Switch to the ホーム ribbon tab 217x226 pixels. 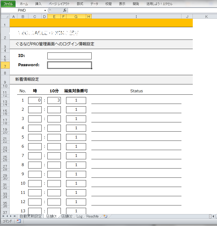click(x=24, y=4)
